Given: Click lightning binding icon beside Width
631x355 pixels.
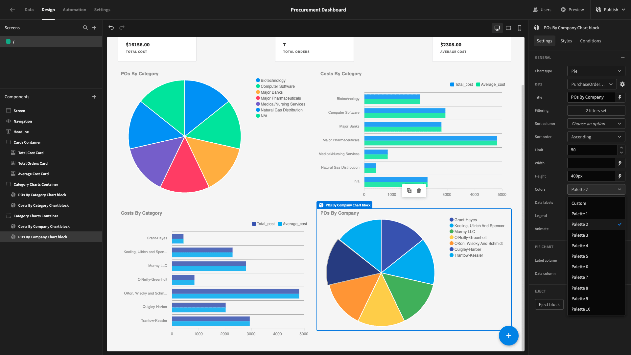Looking at the screenshot, I should (620, 163).
